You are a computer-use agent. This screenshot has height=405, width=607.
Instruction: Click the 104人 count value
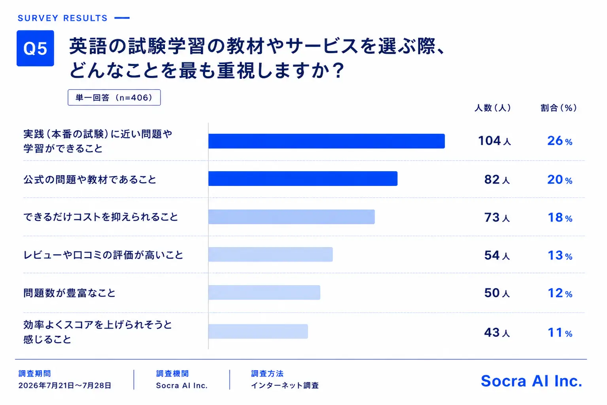494,141
